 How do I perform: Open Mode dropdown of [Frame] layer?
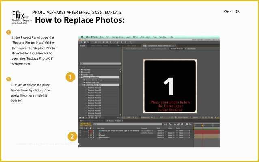tap(160, 135)
